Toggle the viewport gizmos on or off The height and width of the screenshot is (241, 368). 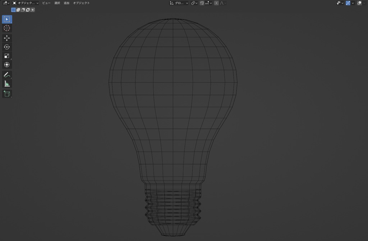click(348, 3)
